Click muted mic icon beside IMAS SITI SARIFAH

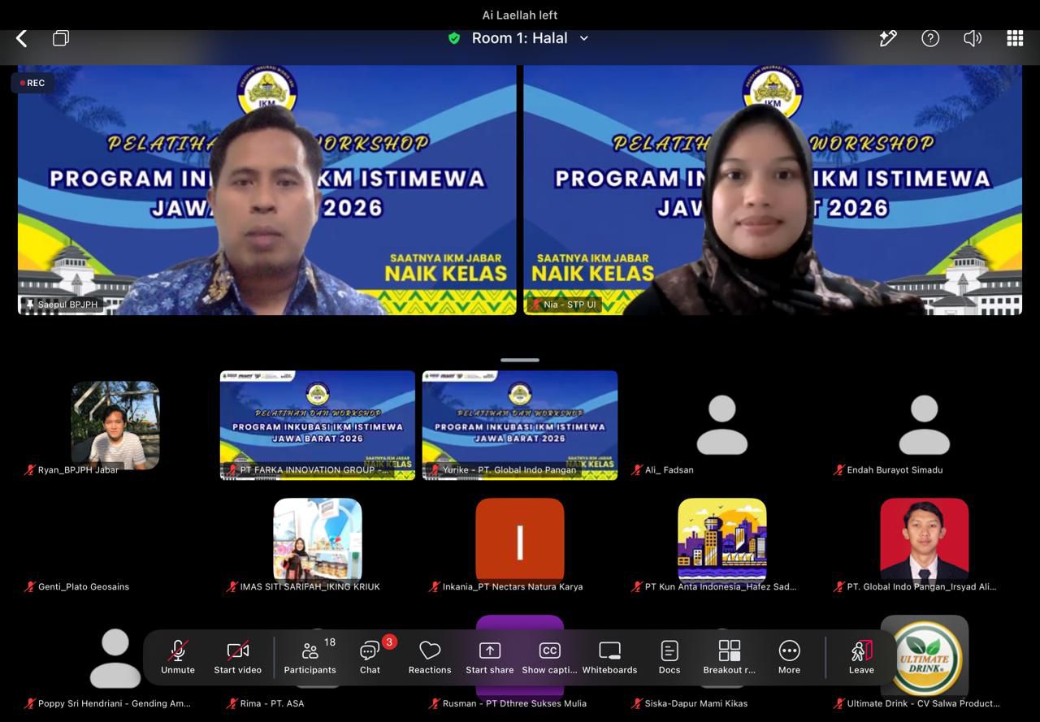[x=232, y=586]
